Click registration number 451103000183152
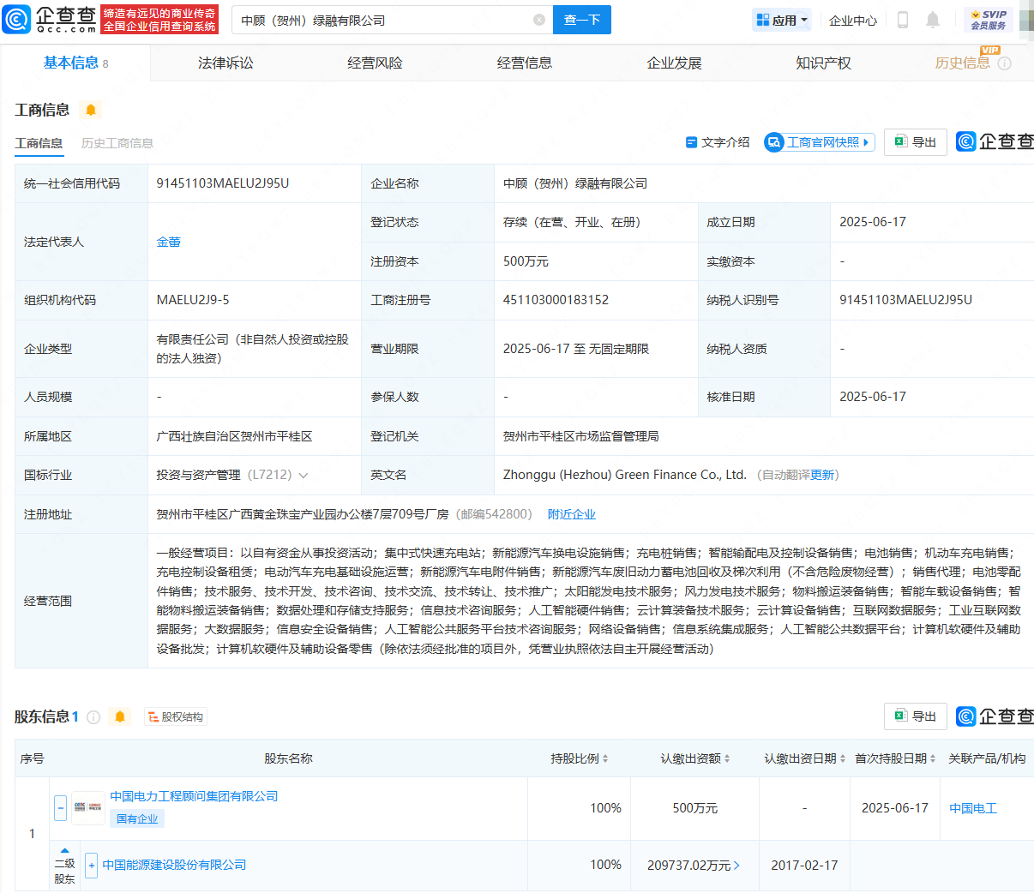1034x893 pixels. click(556, 300)
